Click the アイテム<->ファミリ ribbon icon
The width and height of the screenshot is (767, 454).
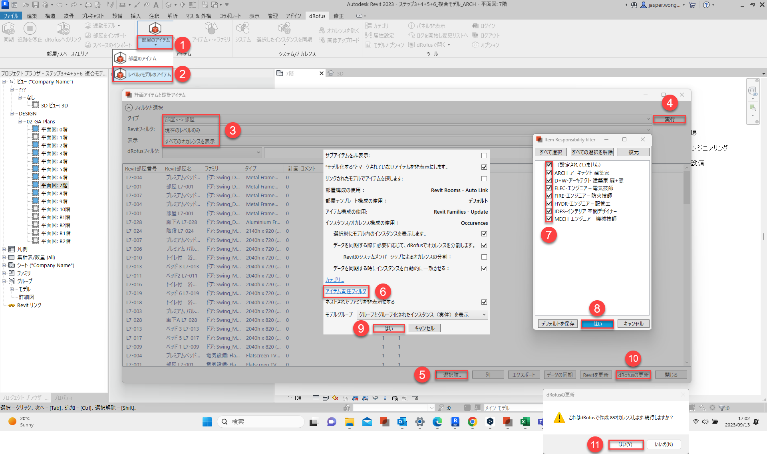(x=211, y=29)
